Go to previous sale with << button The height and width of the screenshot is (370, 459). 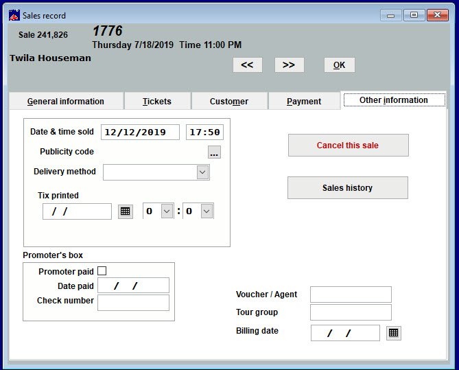247,65
